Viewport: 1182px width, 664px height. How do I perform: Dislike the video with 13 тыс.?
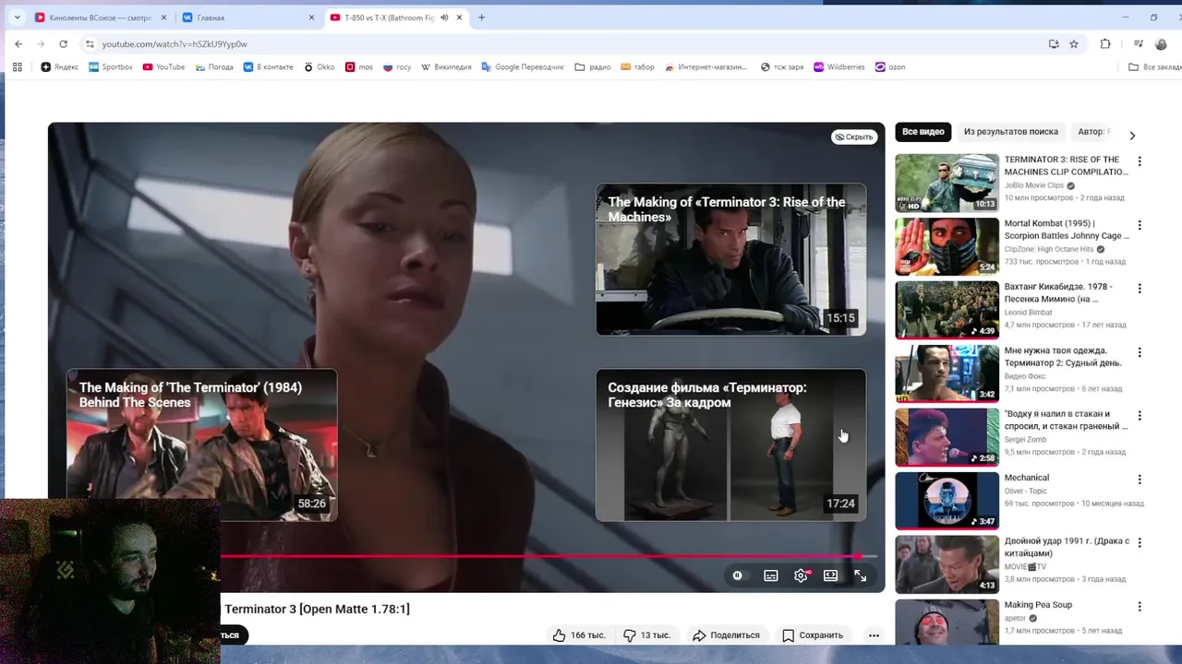pyautogui.click(x=647, y=634)
